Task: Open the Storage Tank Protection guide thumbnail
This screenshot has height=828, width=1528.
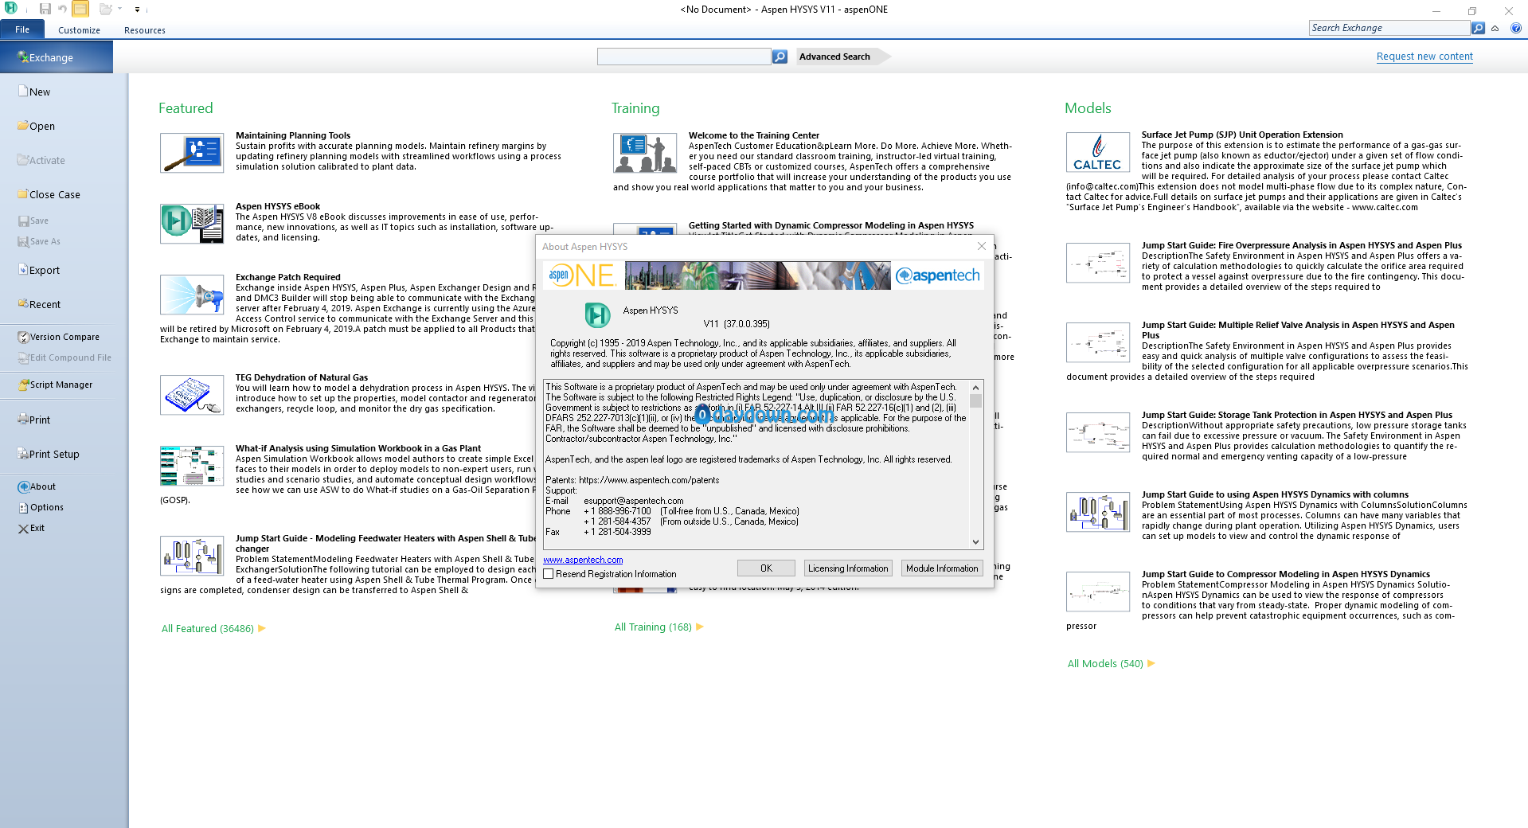Action: 1098,432
